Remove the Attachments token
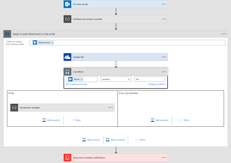Image resolution: width=231 pixels, height=163 pixels. 52,43
